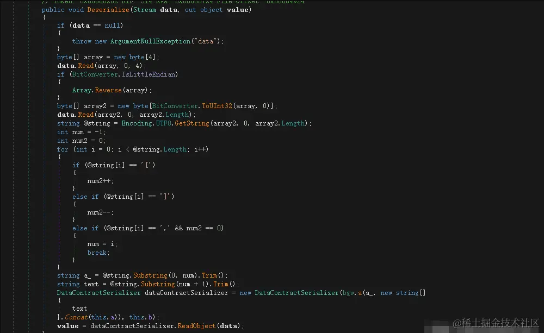Click the 'void' return type
This screenshot has height=333, width=544.
[76, 10]
